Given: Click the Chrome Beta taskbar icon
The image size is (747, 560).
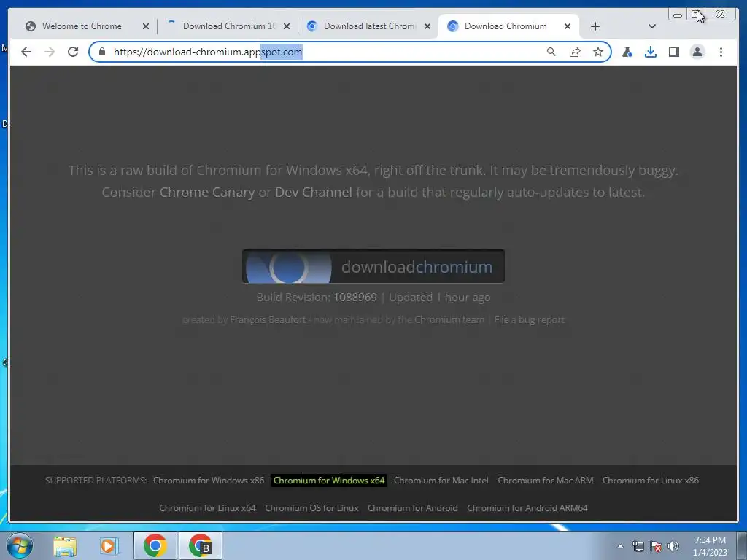Looking at the screenshot, I should pyautogui.click(x=200, y=545).
